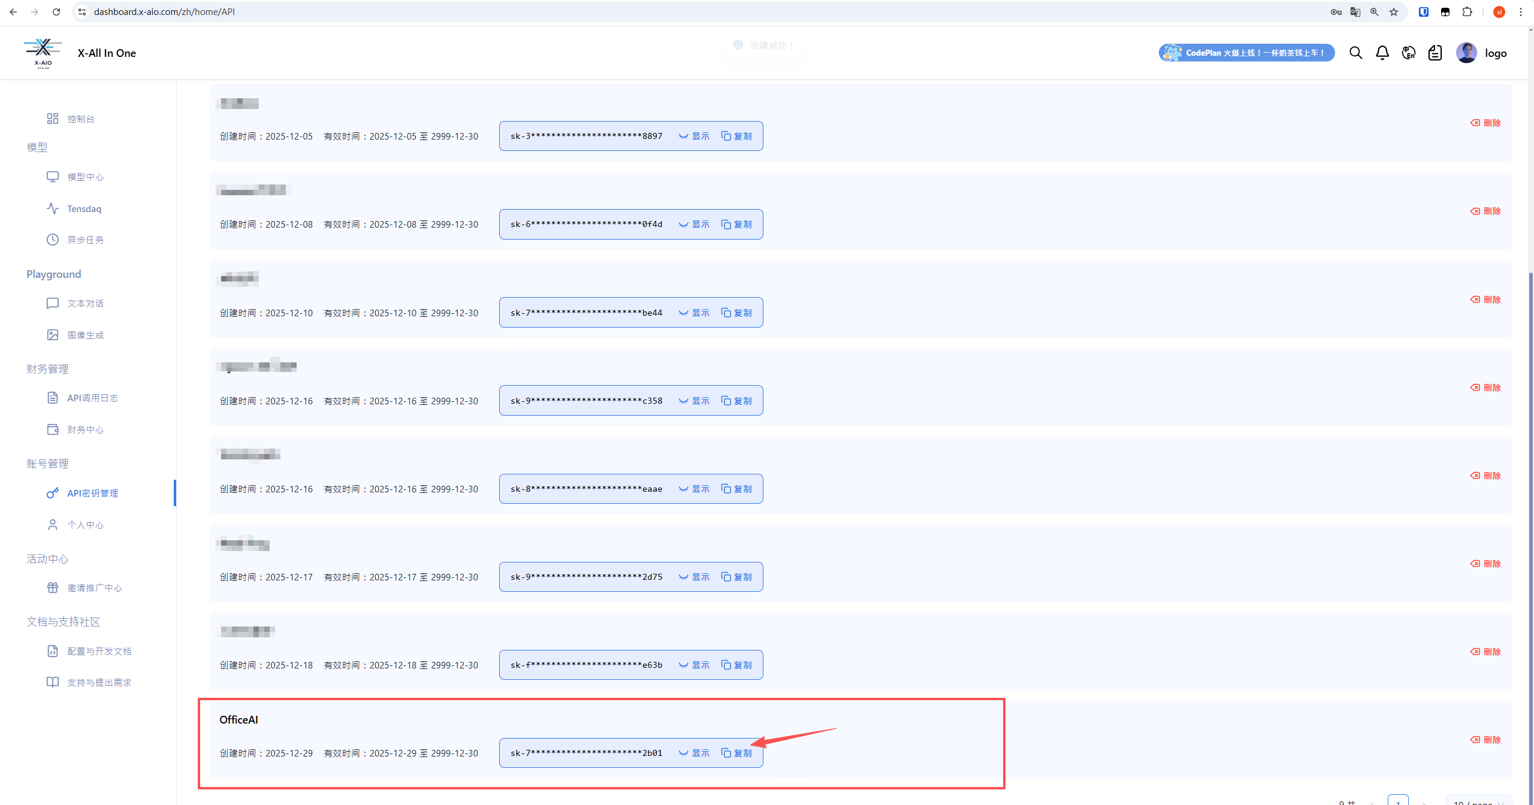Copy the OfficeAI key ending in 2b01

736,753
